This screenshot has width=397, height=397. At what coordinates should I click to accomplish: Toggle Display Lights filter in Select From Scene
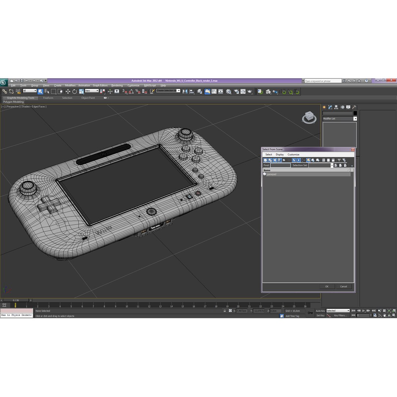pyautogui.click(x=275, y=160)
